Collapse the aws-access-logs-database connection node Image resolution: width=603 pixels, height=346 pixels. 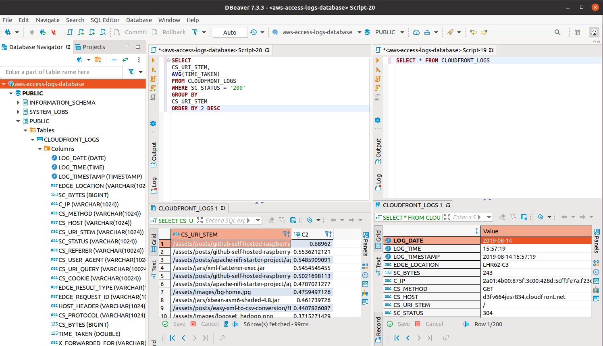coord(4,84)
